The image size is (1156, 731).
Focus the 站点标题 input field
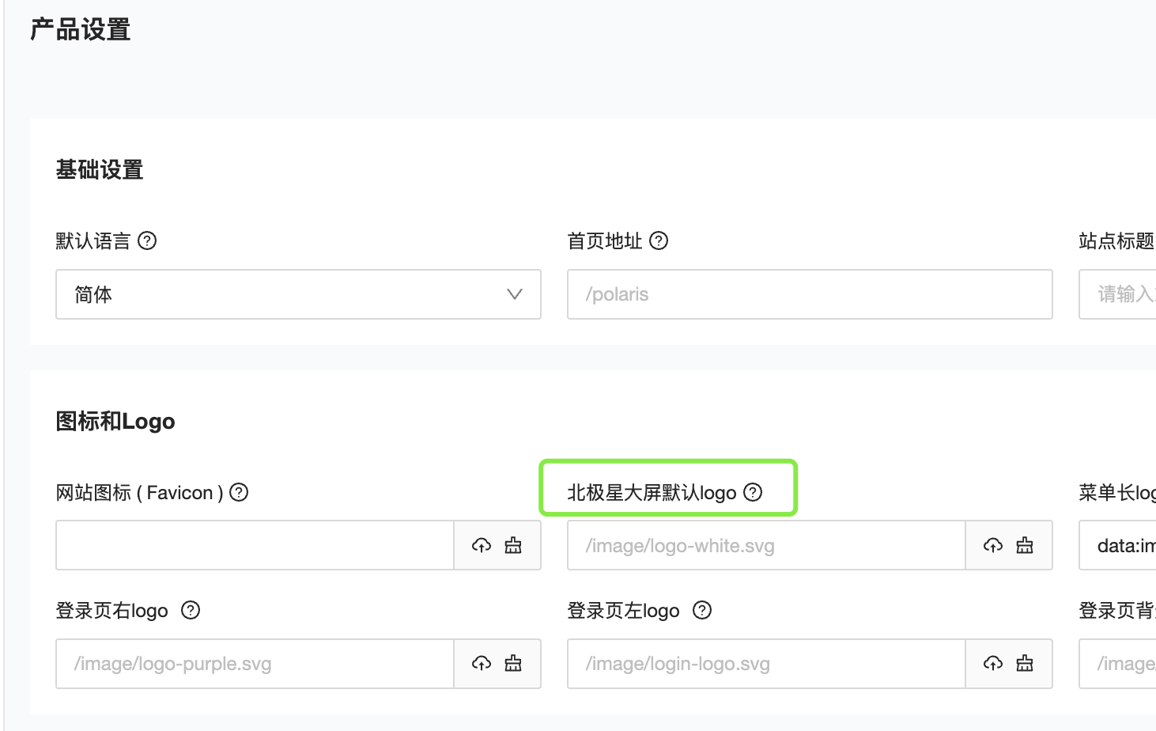(x=1117, y=294)
